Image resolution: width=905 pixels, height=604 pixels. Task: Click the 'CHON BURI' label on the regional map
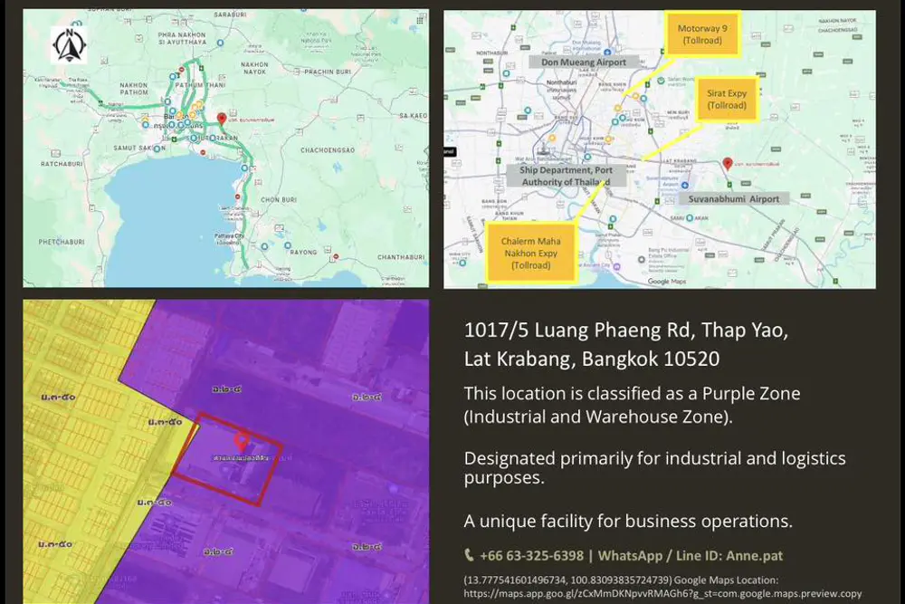click(x=278, y=200)
